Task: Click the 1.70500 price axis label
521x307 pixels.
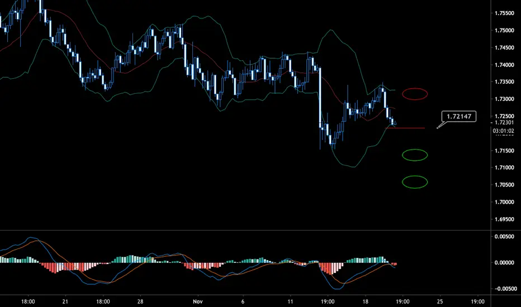Action: pos(504,185)
